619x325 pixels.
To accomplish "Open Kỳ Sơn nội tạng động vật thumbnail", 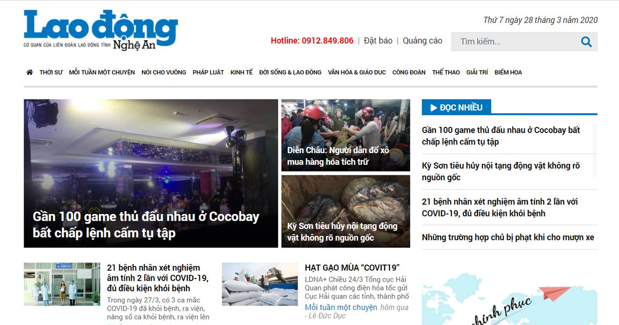I will coord(346,212).
